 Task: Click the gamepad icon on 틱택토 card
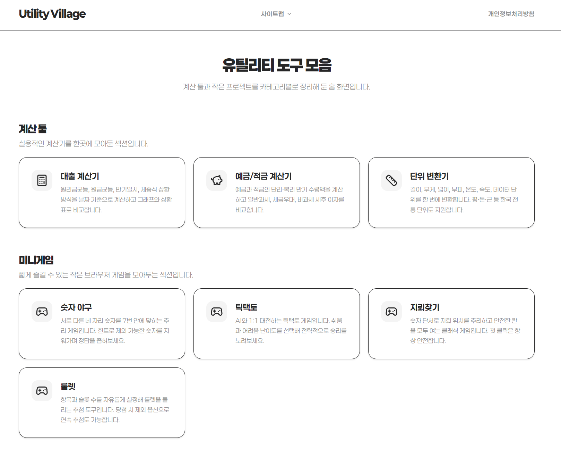coord(217,312)
